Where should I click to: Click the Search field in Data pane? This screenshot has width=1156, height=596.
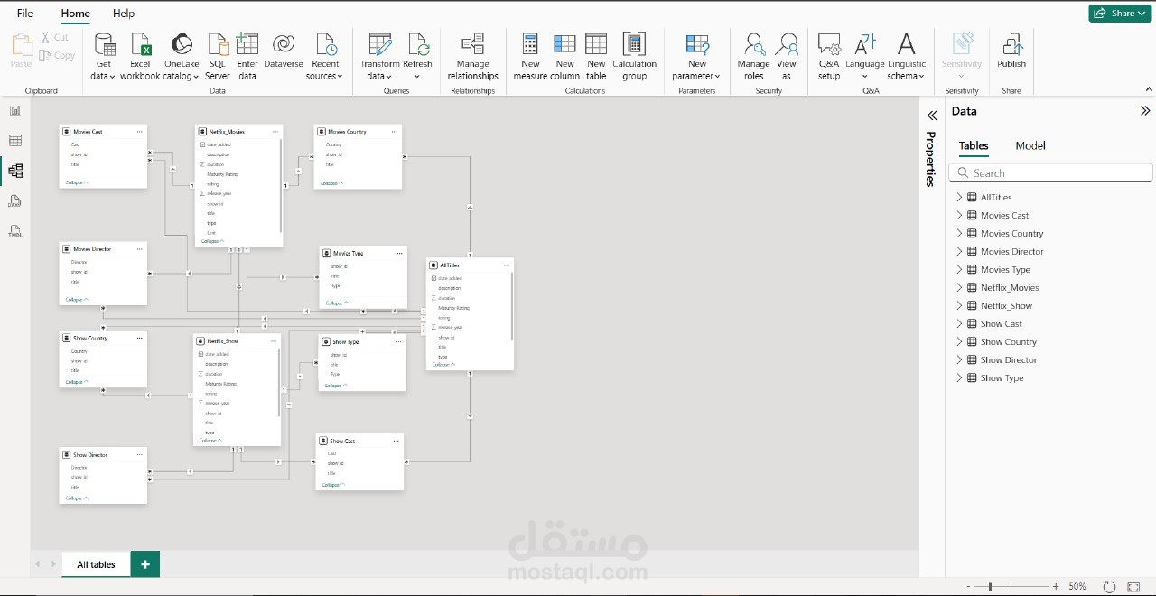(x=1051, y=172)
